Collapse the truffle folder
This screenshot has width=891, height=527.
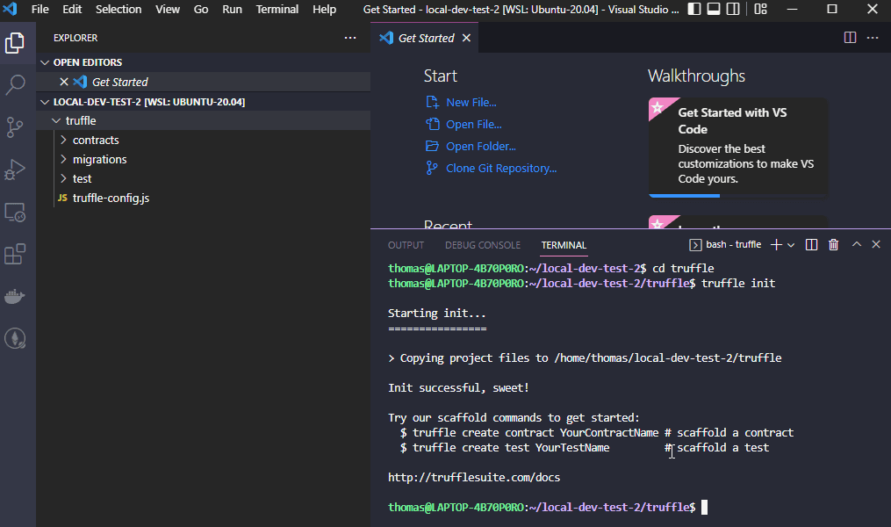coord(56,120)
